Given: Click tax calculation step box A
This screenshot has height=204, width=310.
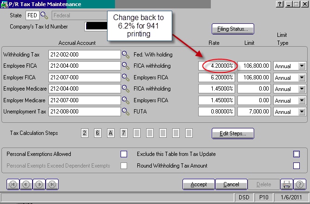Looking at the screenshot, I should click(x=110, y=133).
